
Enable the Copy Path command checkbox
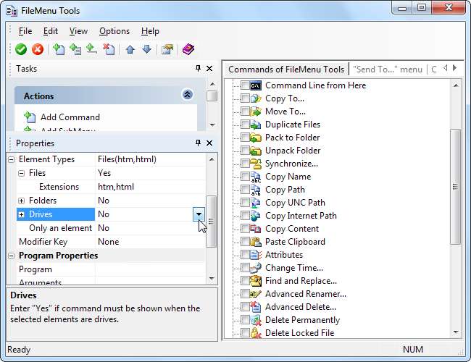[246, 190]
